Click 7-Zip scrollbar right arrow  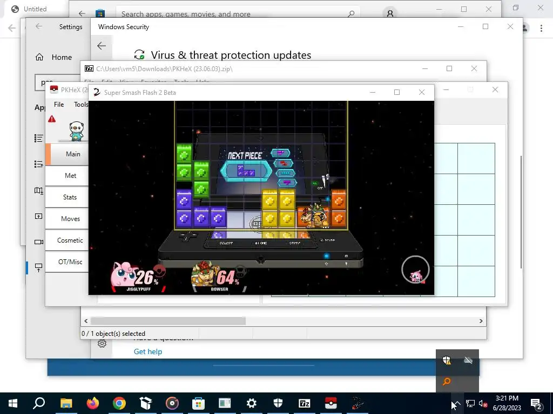(481, 321)
